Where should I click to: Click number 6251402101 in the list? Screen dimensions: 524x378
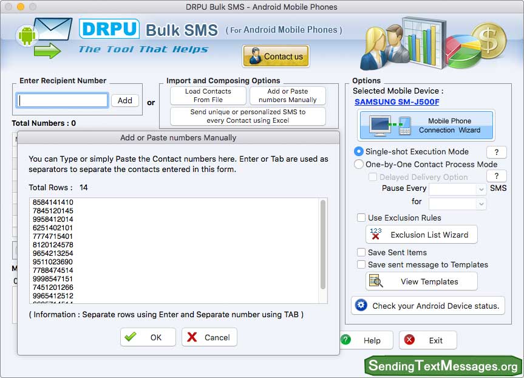(53, 228)
